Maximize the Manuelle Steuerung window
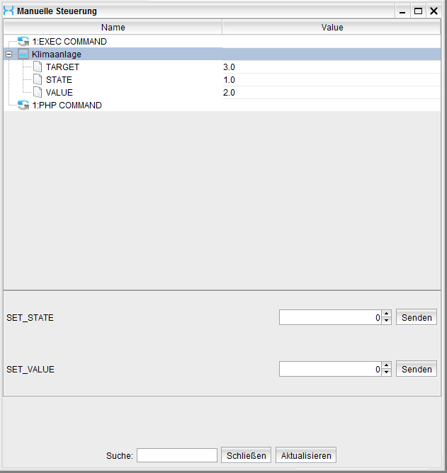 click(418, 11)
